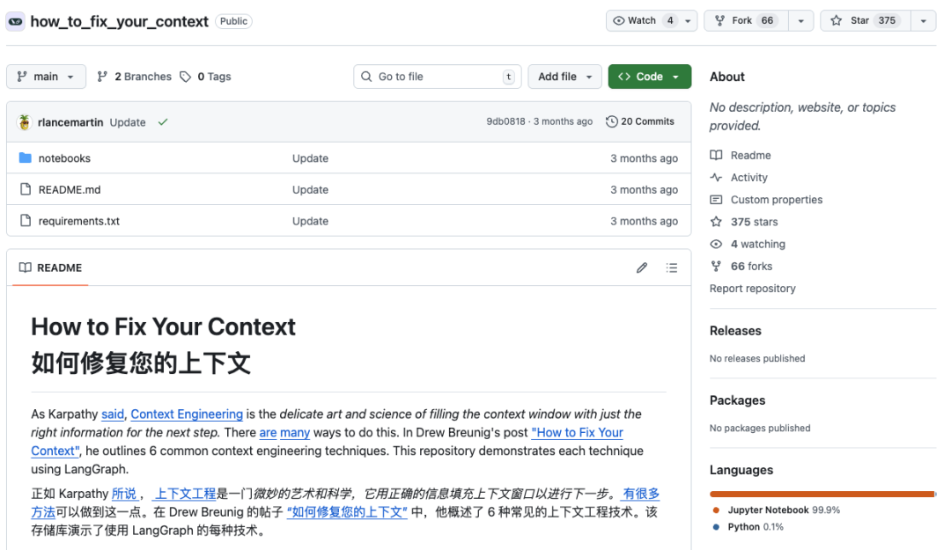Click the pulse icon beside Activity
The image size is (951, 550).
point(716,178)
